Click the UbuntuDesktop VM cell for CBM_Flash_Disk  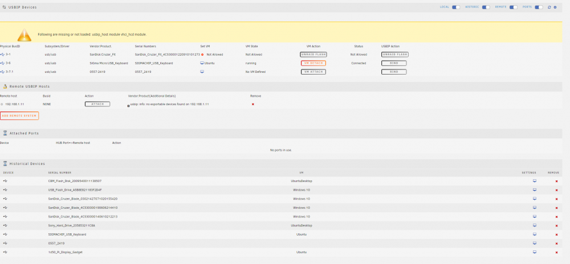tap(302, 181)
